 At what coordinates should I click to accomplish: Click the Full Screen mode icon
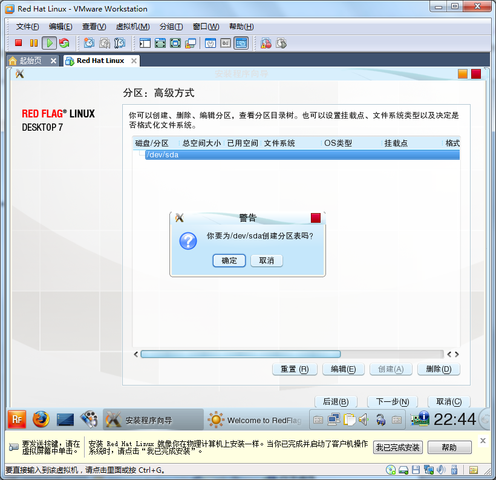[x=175, y=43]
